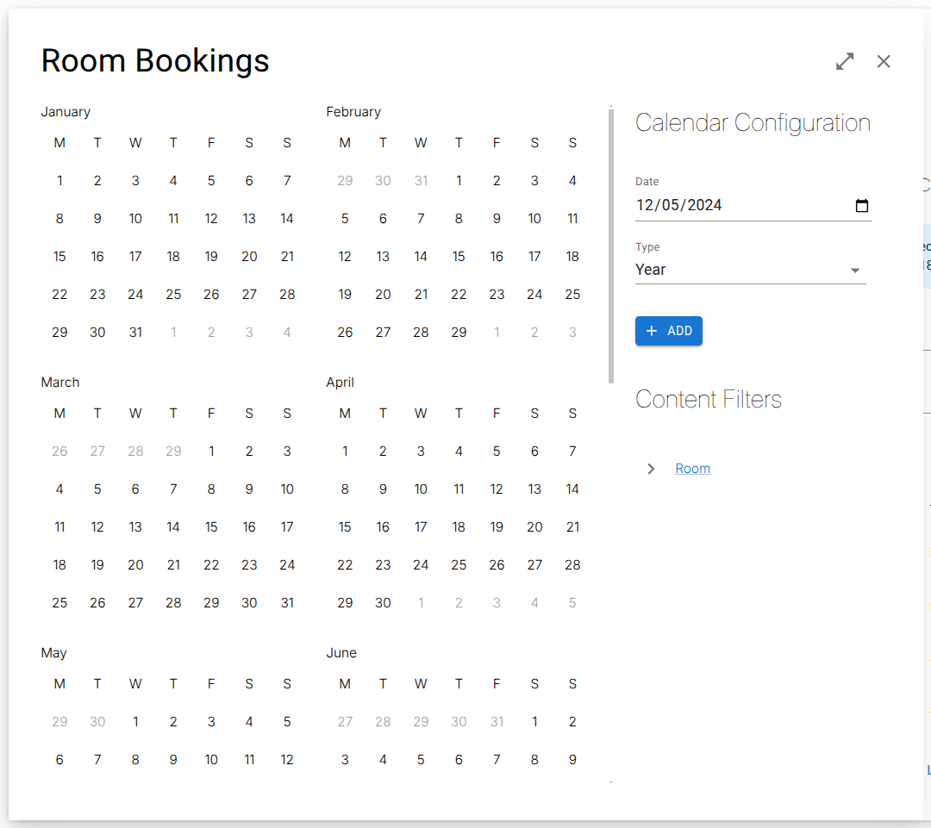Open the Room filter link

click(692, 469)
